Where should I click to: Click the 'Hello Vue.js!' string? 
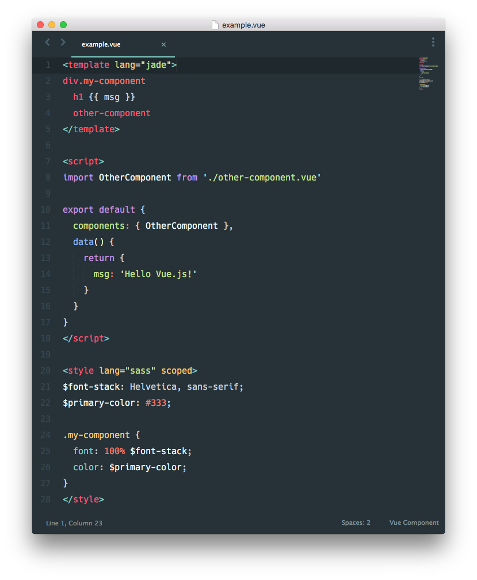point(158,274)
